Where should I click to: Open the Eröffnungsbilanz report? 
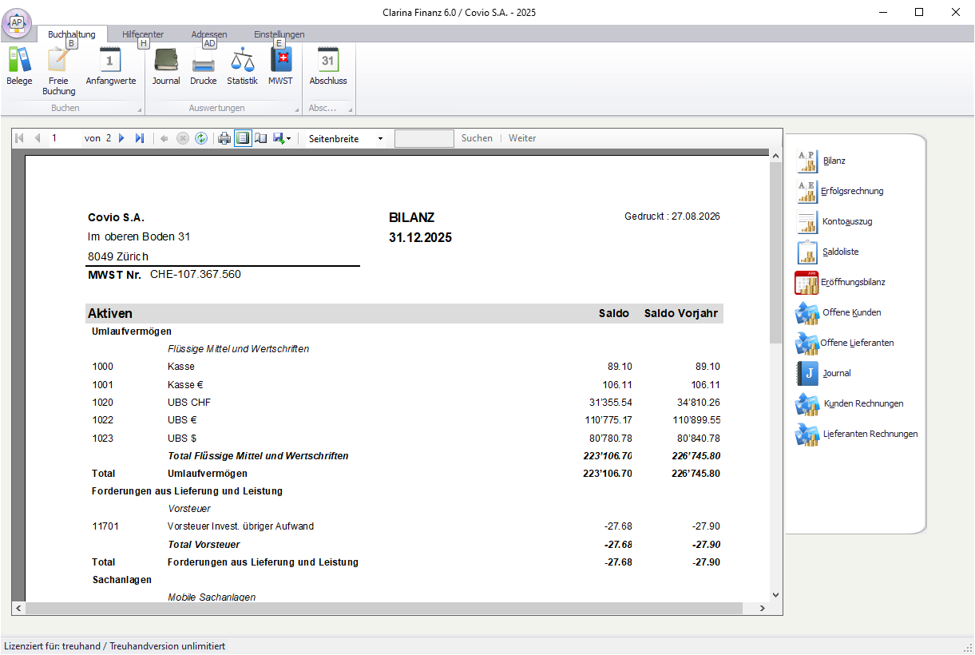(x=841, y=283)
